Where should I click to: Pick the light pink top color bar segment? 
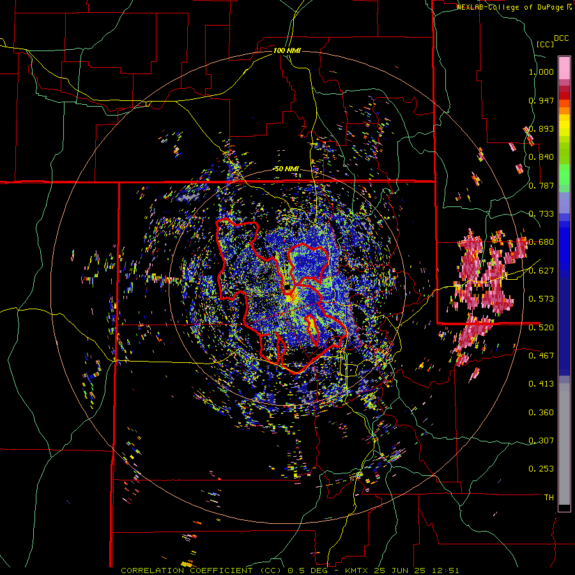click(564, 68)
